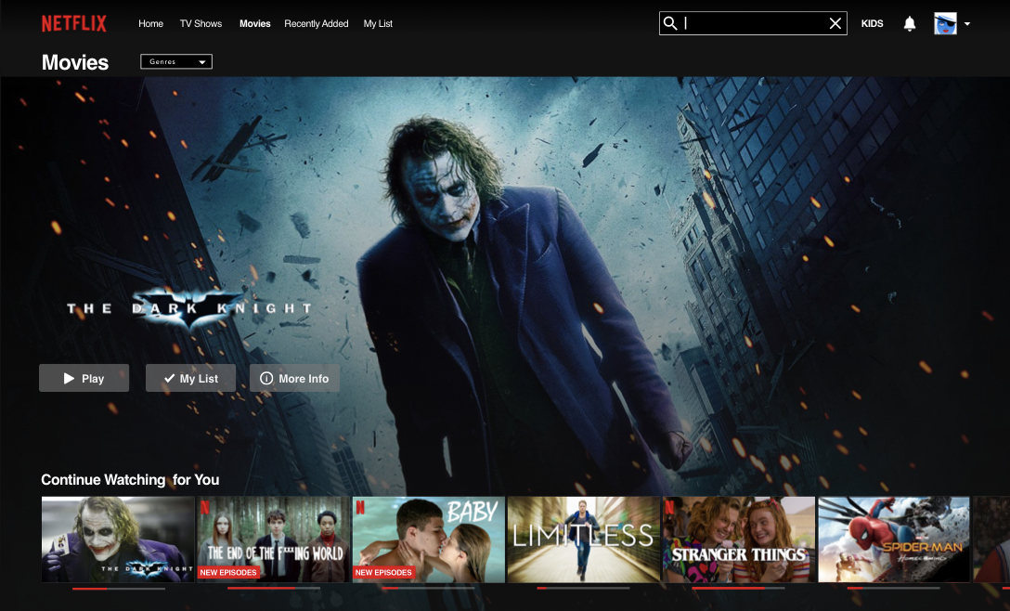The height and width of the screenshot is (611, 1010).
Task: Select the Movies nav item
Action: tap(255, 24)
